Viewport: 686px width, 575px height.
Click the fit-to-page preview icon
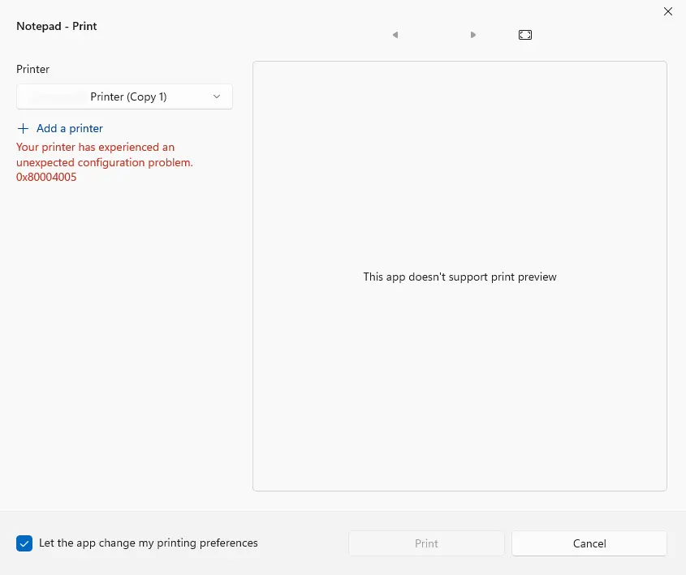click(x=525, y=35)
